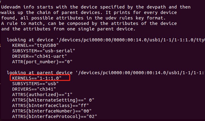Viewport: 205px width, 121px height.
Task: Click the SUBSYSTEM=="usb-serial" text
Action: pyautogui.click(x=44, y=51)
